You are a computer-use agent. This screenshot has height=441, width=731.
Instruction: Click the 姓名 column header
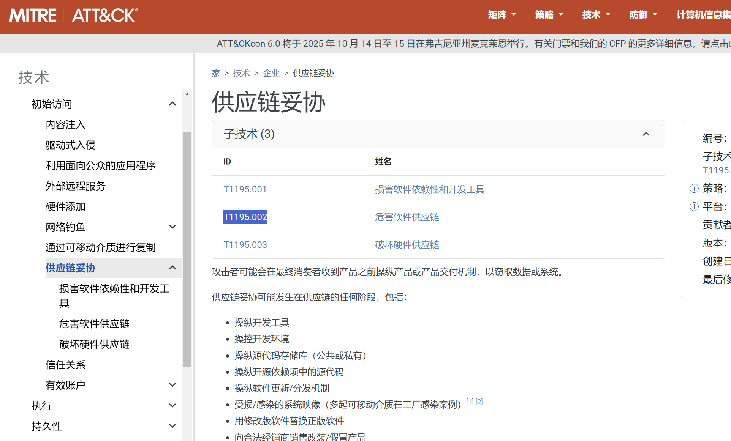(383, 162)
